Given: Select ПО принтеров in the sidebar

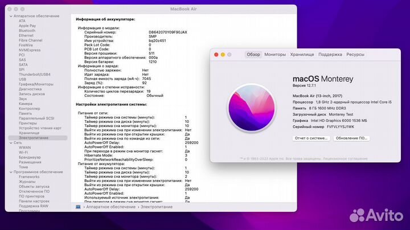Looking at the screenshot, I should coord(31,196).
